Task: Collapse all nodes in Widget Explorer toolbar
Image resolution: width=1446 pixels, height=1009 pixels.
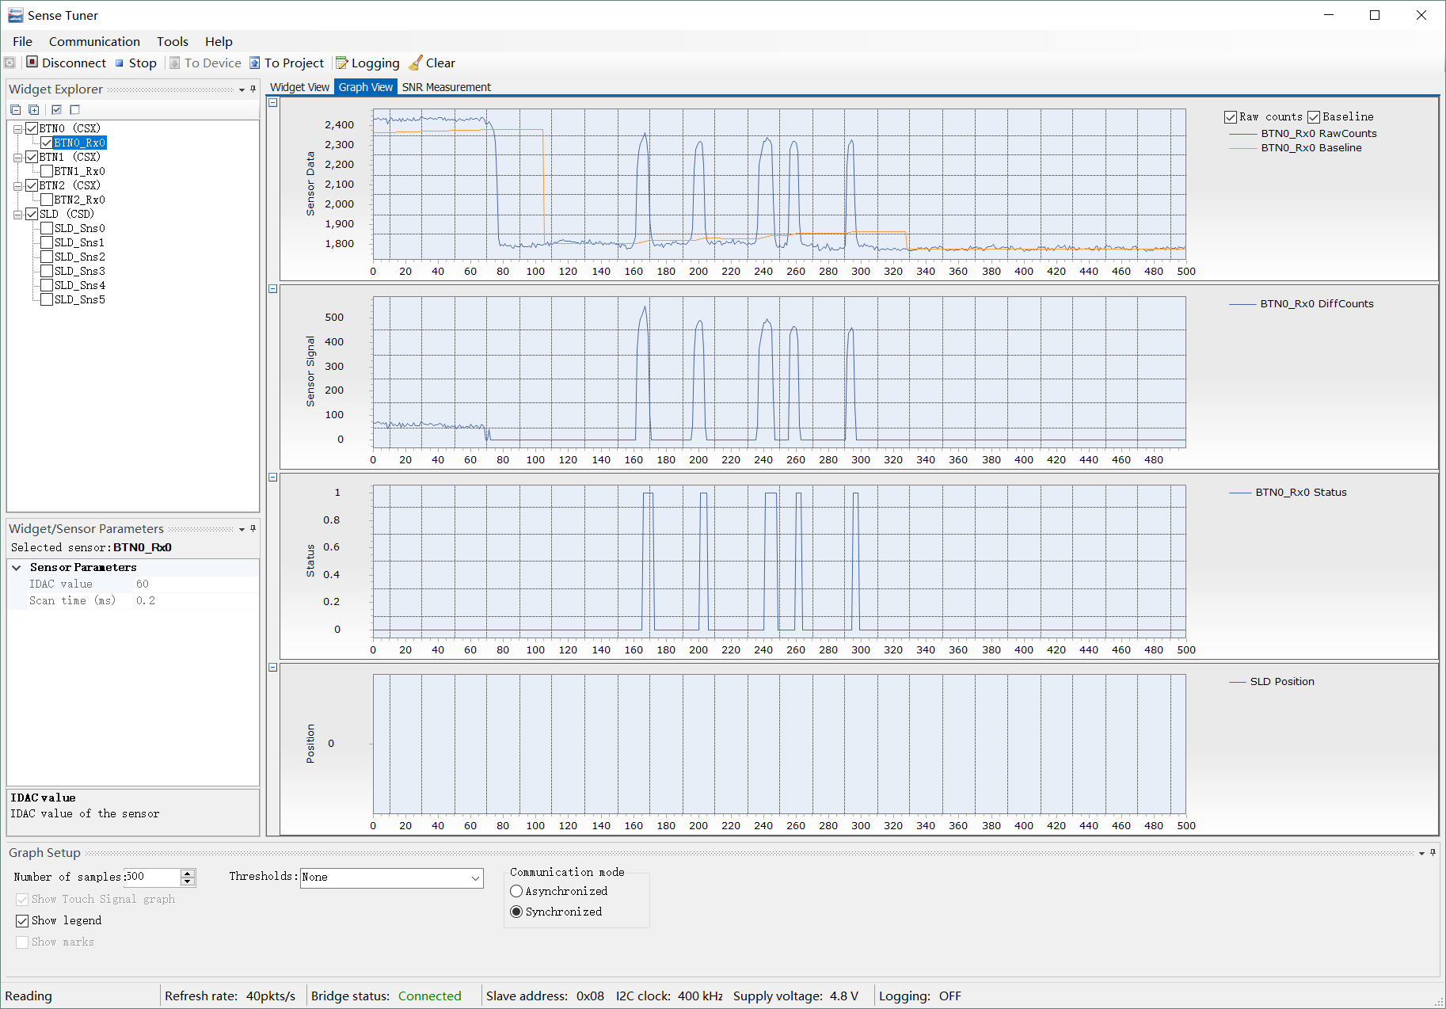Action: tap(16, 109)
